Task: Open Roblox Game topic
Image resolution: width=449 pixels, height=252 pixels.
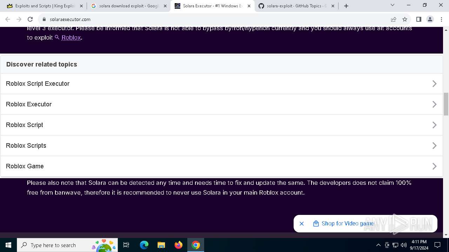Action: coord(222,166)
